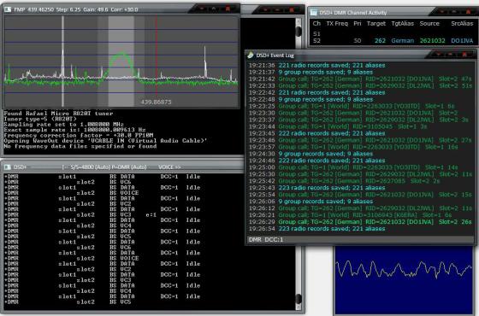
Task: Click the Source column header
Action: coord(429,24)
